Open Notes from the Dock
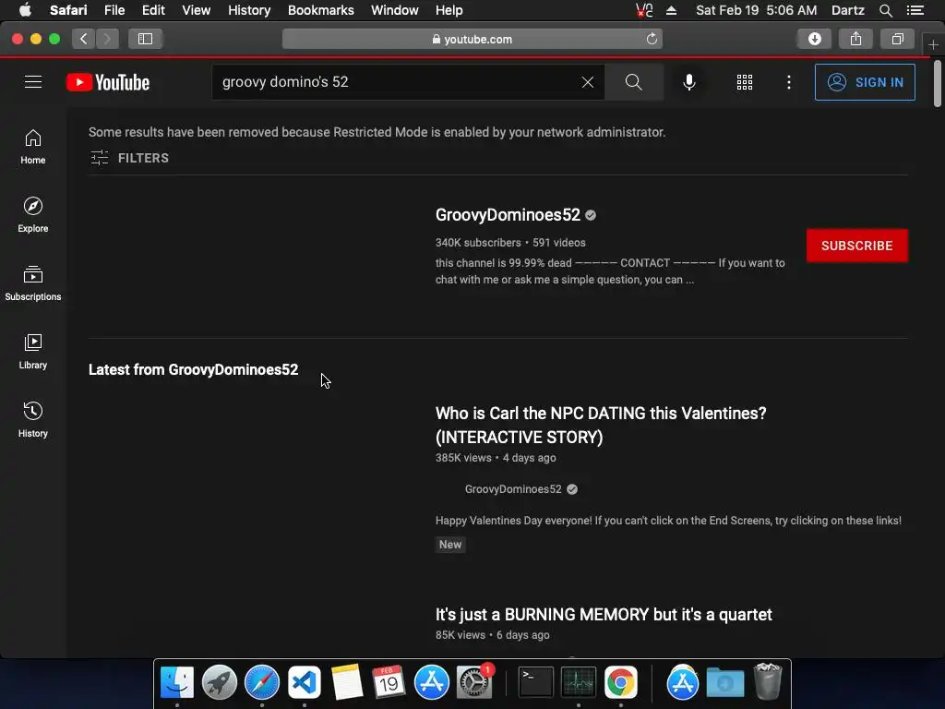The height and width of the screenshot is (709, 945). coord(347,682)
